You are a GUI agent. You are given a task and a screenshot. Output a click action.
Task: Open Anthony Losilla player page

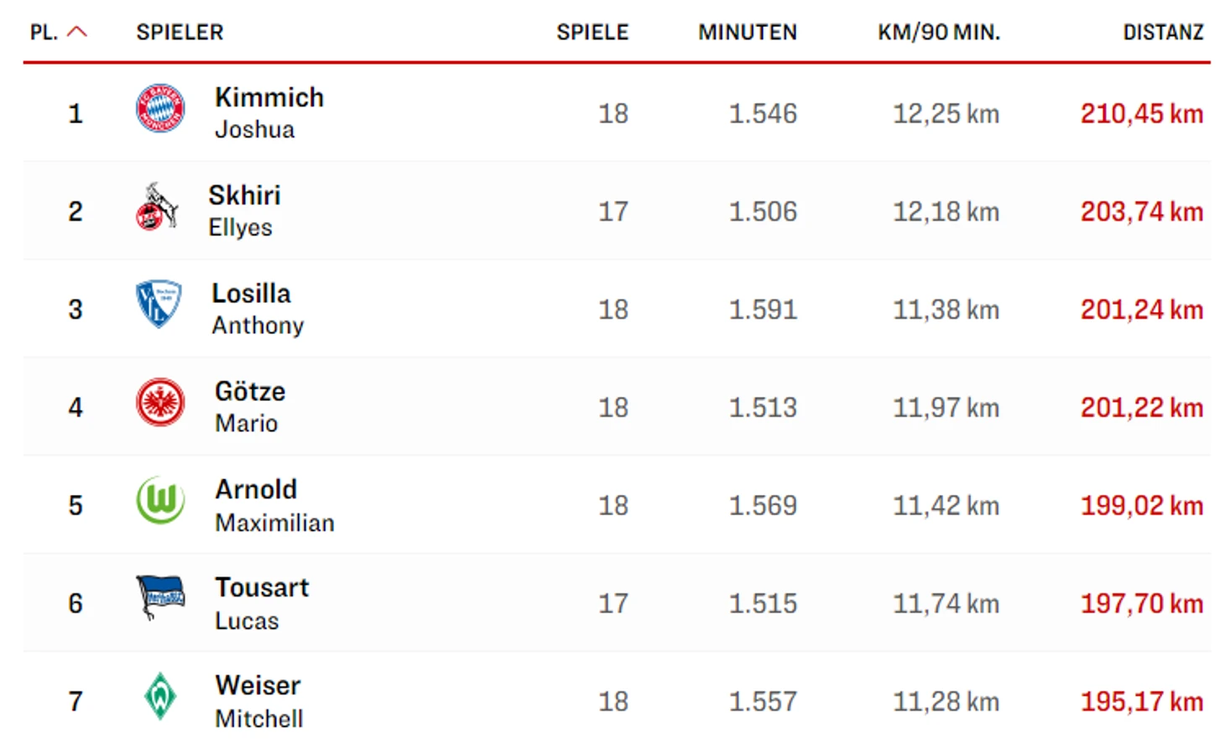pyautogui.click(x=258, y=309)
